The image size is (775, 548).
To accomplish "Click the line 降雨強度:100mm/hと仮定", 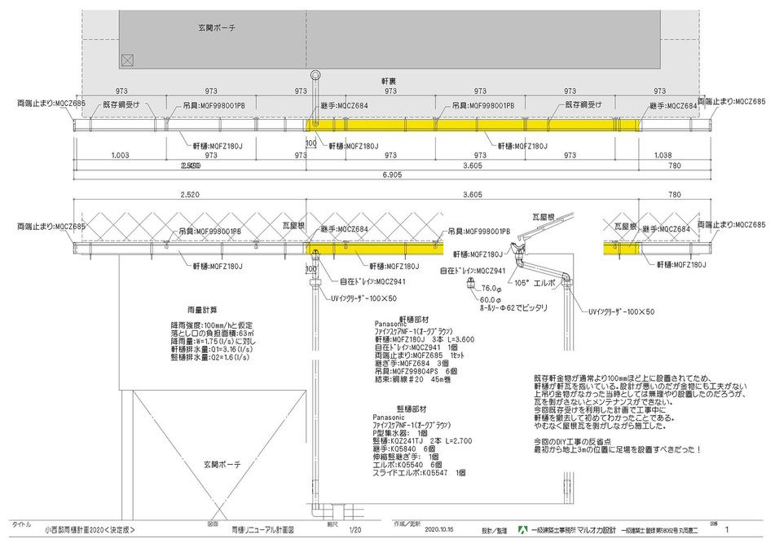I will tap(212, 325).
